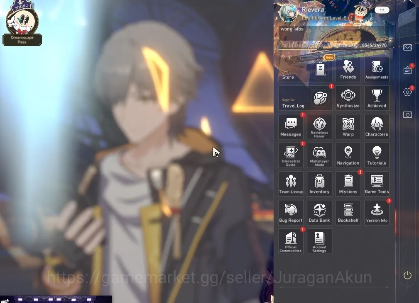This screenshot has height=303, width=419.
Task: Open the announcements board icon in sidebar
Action: tap(407, 70)
